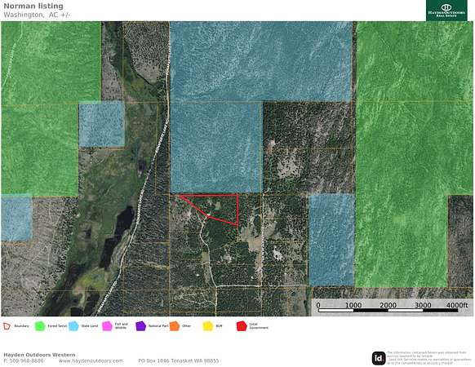Viewport: 475px width, 367px height.
Task: Click the State Land legend label text
Action: tap(90, 326)
